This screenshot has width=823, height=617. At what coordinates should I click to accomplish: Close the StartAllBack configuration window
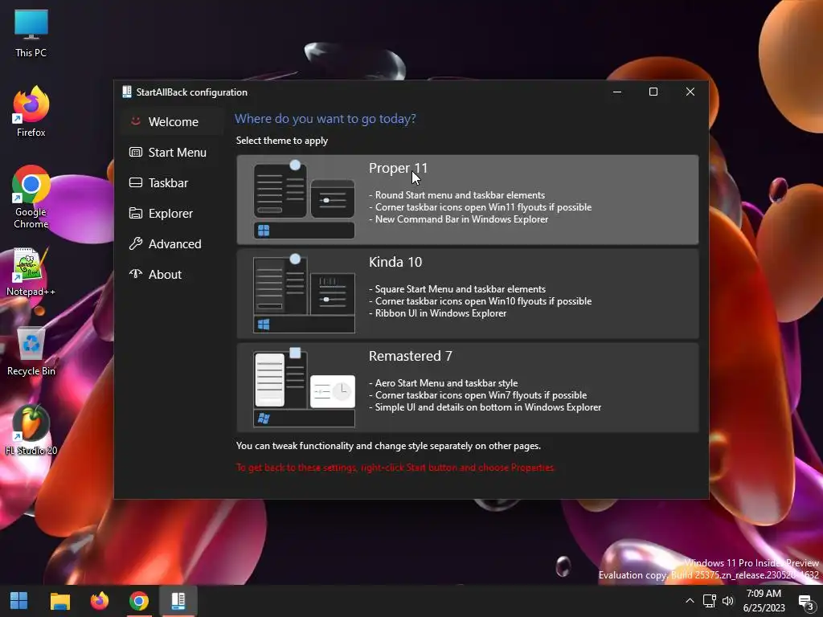tap(690, 92)
